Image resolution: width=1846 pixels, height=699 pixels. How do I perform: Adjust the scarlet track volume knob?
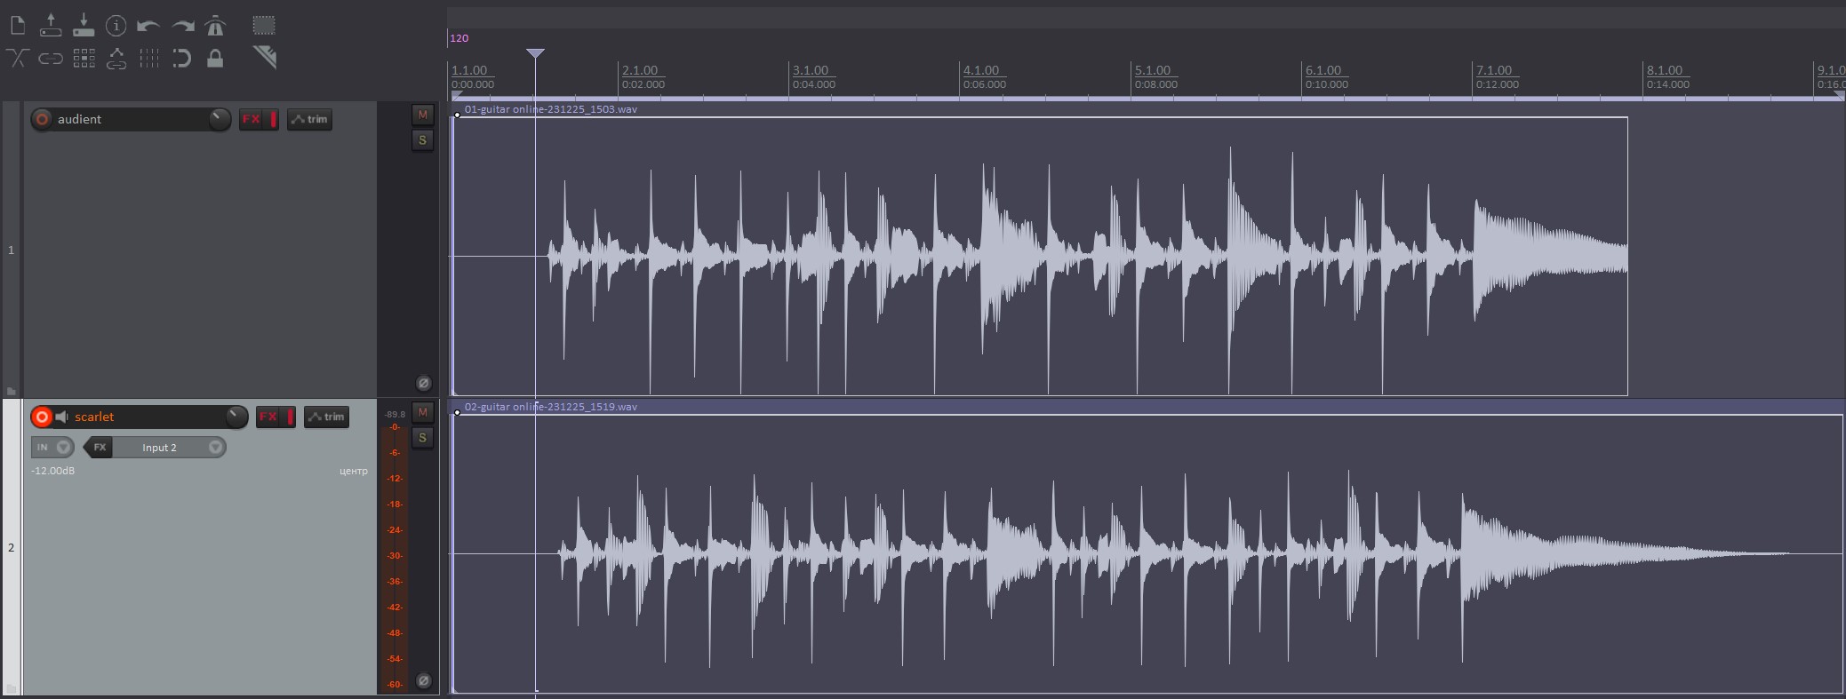click(x=236, y=417)
